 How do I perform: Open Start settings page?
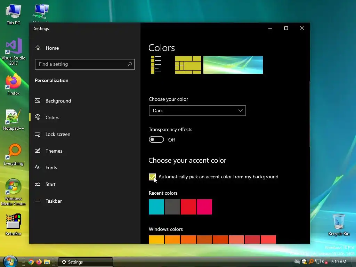[x=45, y=184]
